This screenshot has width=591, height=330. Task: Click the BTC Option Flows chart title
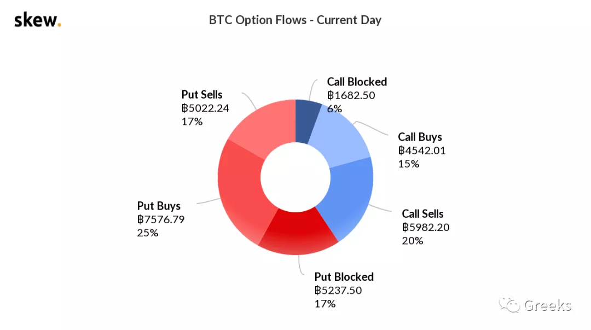click(x=295, y=20)
